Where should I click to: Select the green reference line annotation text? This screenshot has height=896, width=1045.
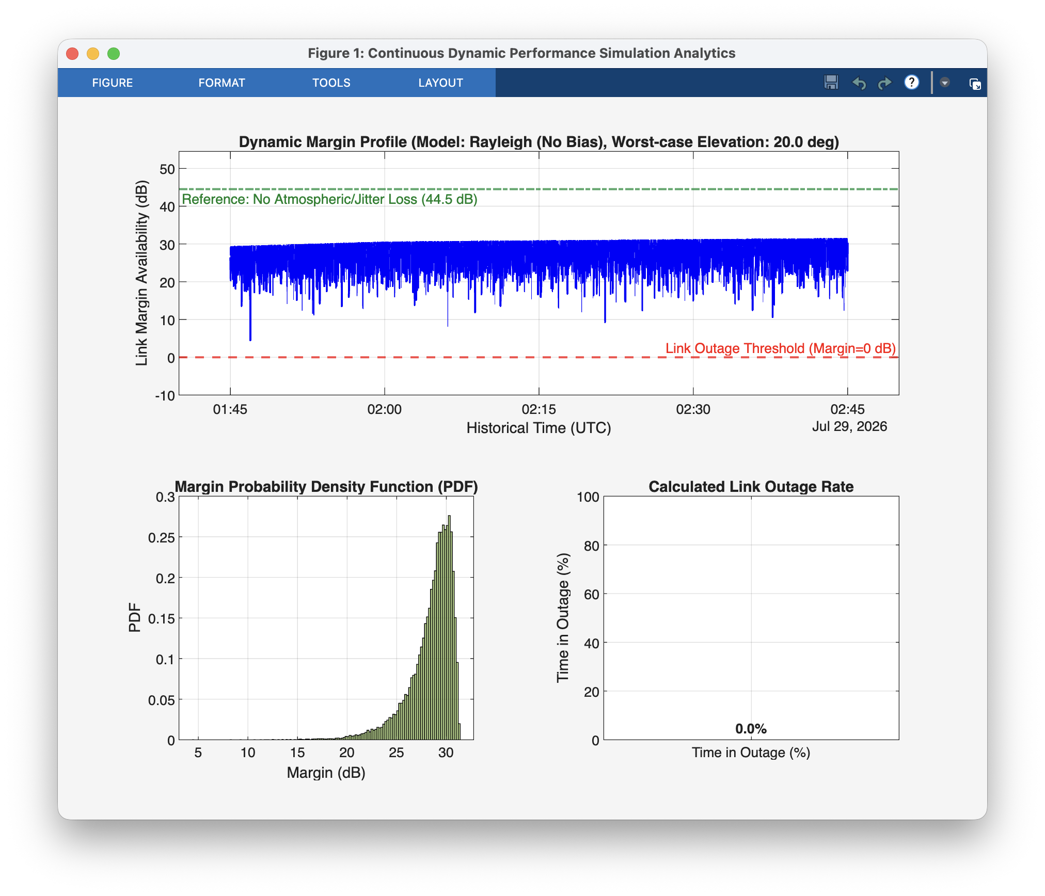pos(329,199)
